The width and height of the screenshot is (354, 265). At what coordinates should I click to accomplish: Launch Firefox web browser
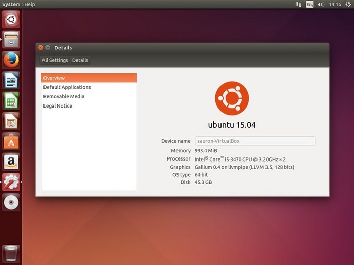click(11, 60)
